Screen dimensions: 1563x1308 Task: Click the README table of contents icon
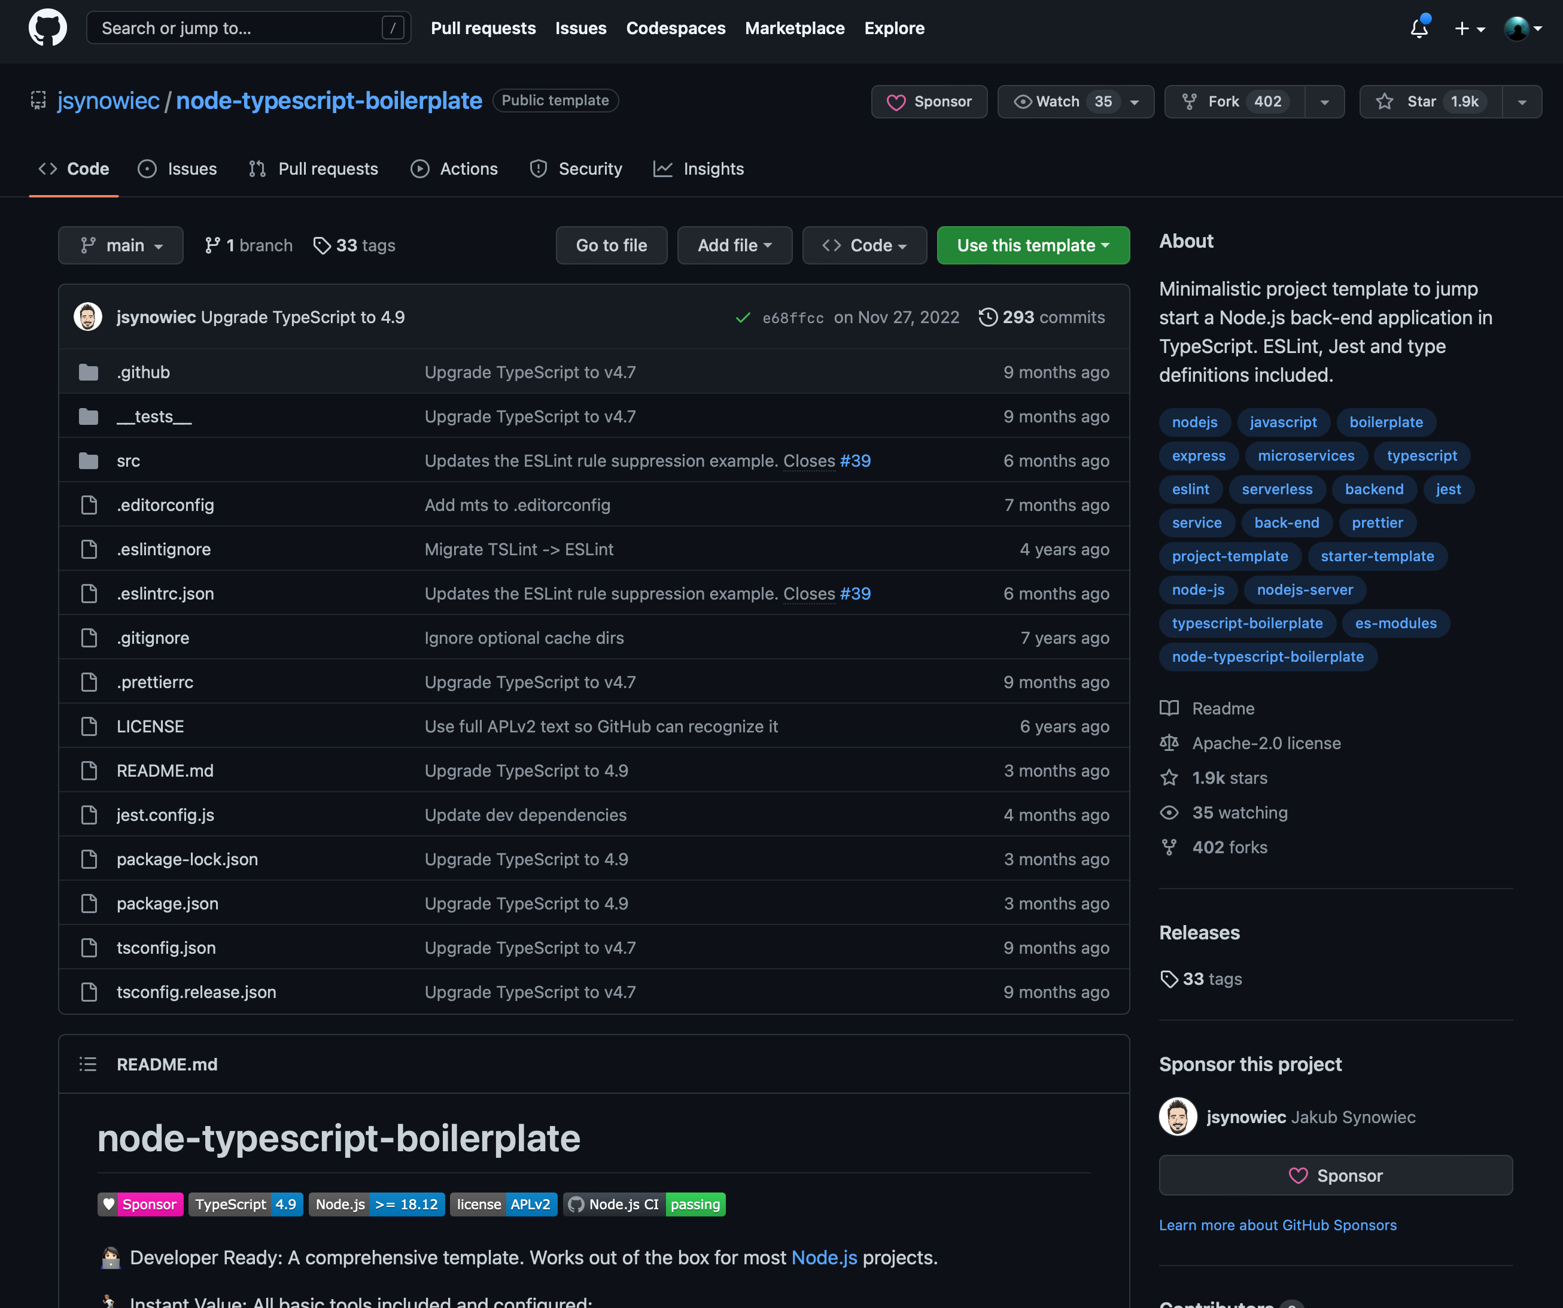tap(88, 1064)
